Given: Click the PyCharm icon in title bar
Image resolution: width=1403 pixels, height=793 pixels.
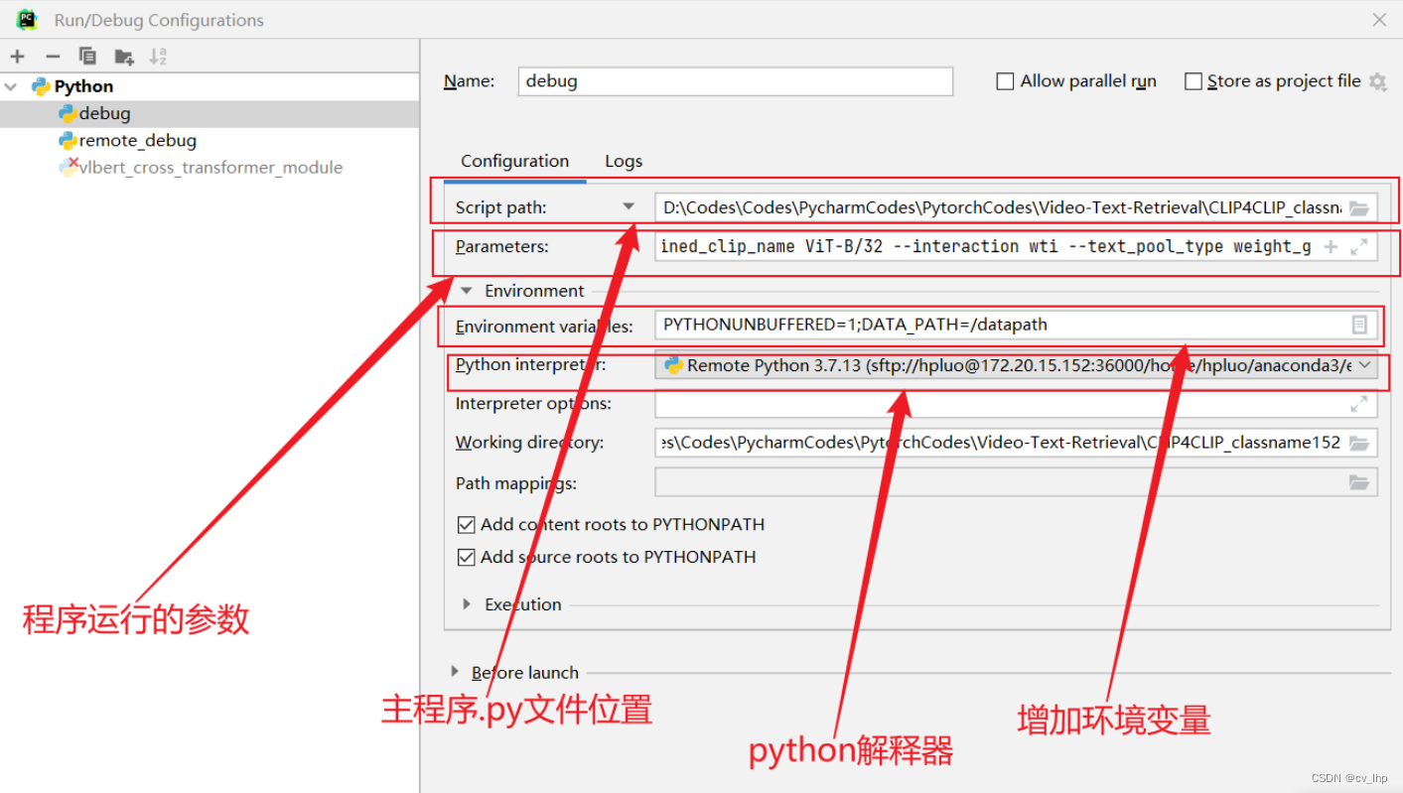Looking at the screenshot, I should tap(27, 19).
